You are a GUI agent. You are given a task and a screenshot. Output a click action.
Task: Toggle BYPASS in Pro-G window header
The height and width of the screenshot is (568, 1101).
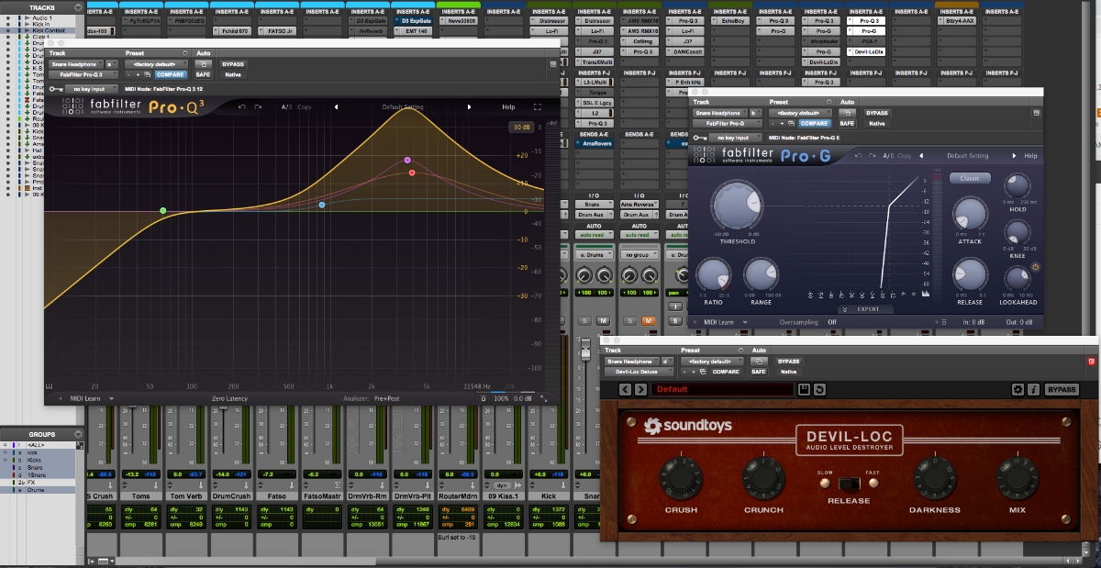coord(876,113)
